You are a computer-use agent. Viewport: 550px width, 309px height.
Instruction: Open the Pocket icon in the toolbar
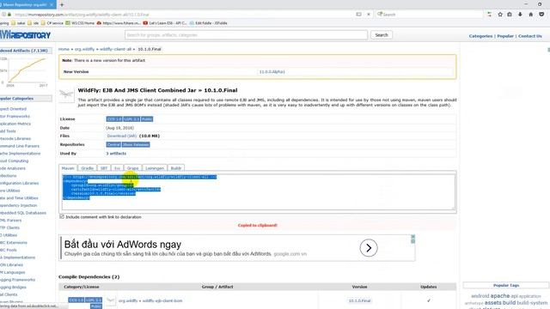point(541,15)
